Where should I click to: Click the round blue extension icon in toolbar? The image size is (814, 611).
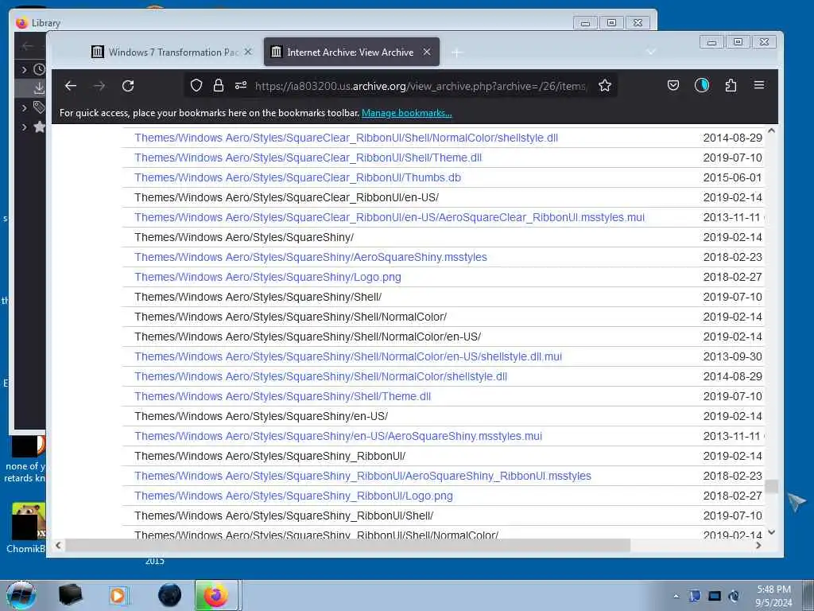[x=702, y=85]
